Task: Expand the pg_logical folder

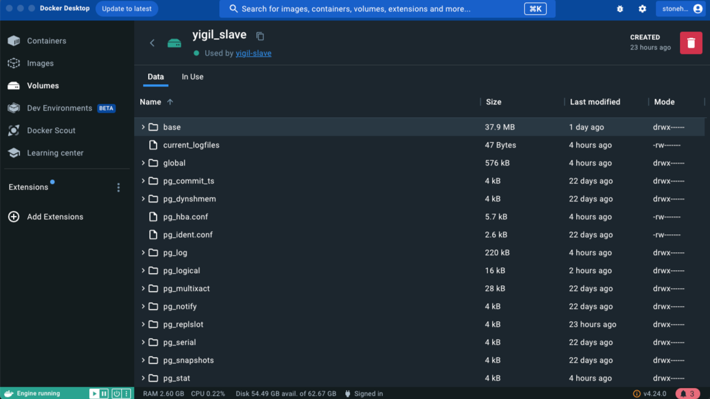Action: point(143,270)
